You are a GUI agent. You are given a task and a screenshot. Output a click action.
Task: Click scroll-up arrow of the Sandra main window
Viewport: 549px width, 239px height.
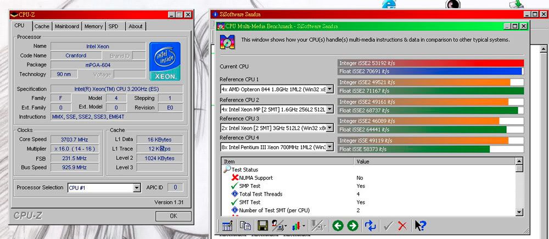[543, 49]
